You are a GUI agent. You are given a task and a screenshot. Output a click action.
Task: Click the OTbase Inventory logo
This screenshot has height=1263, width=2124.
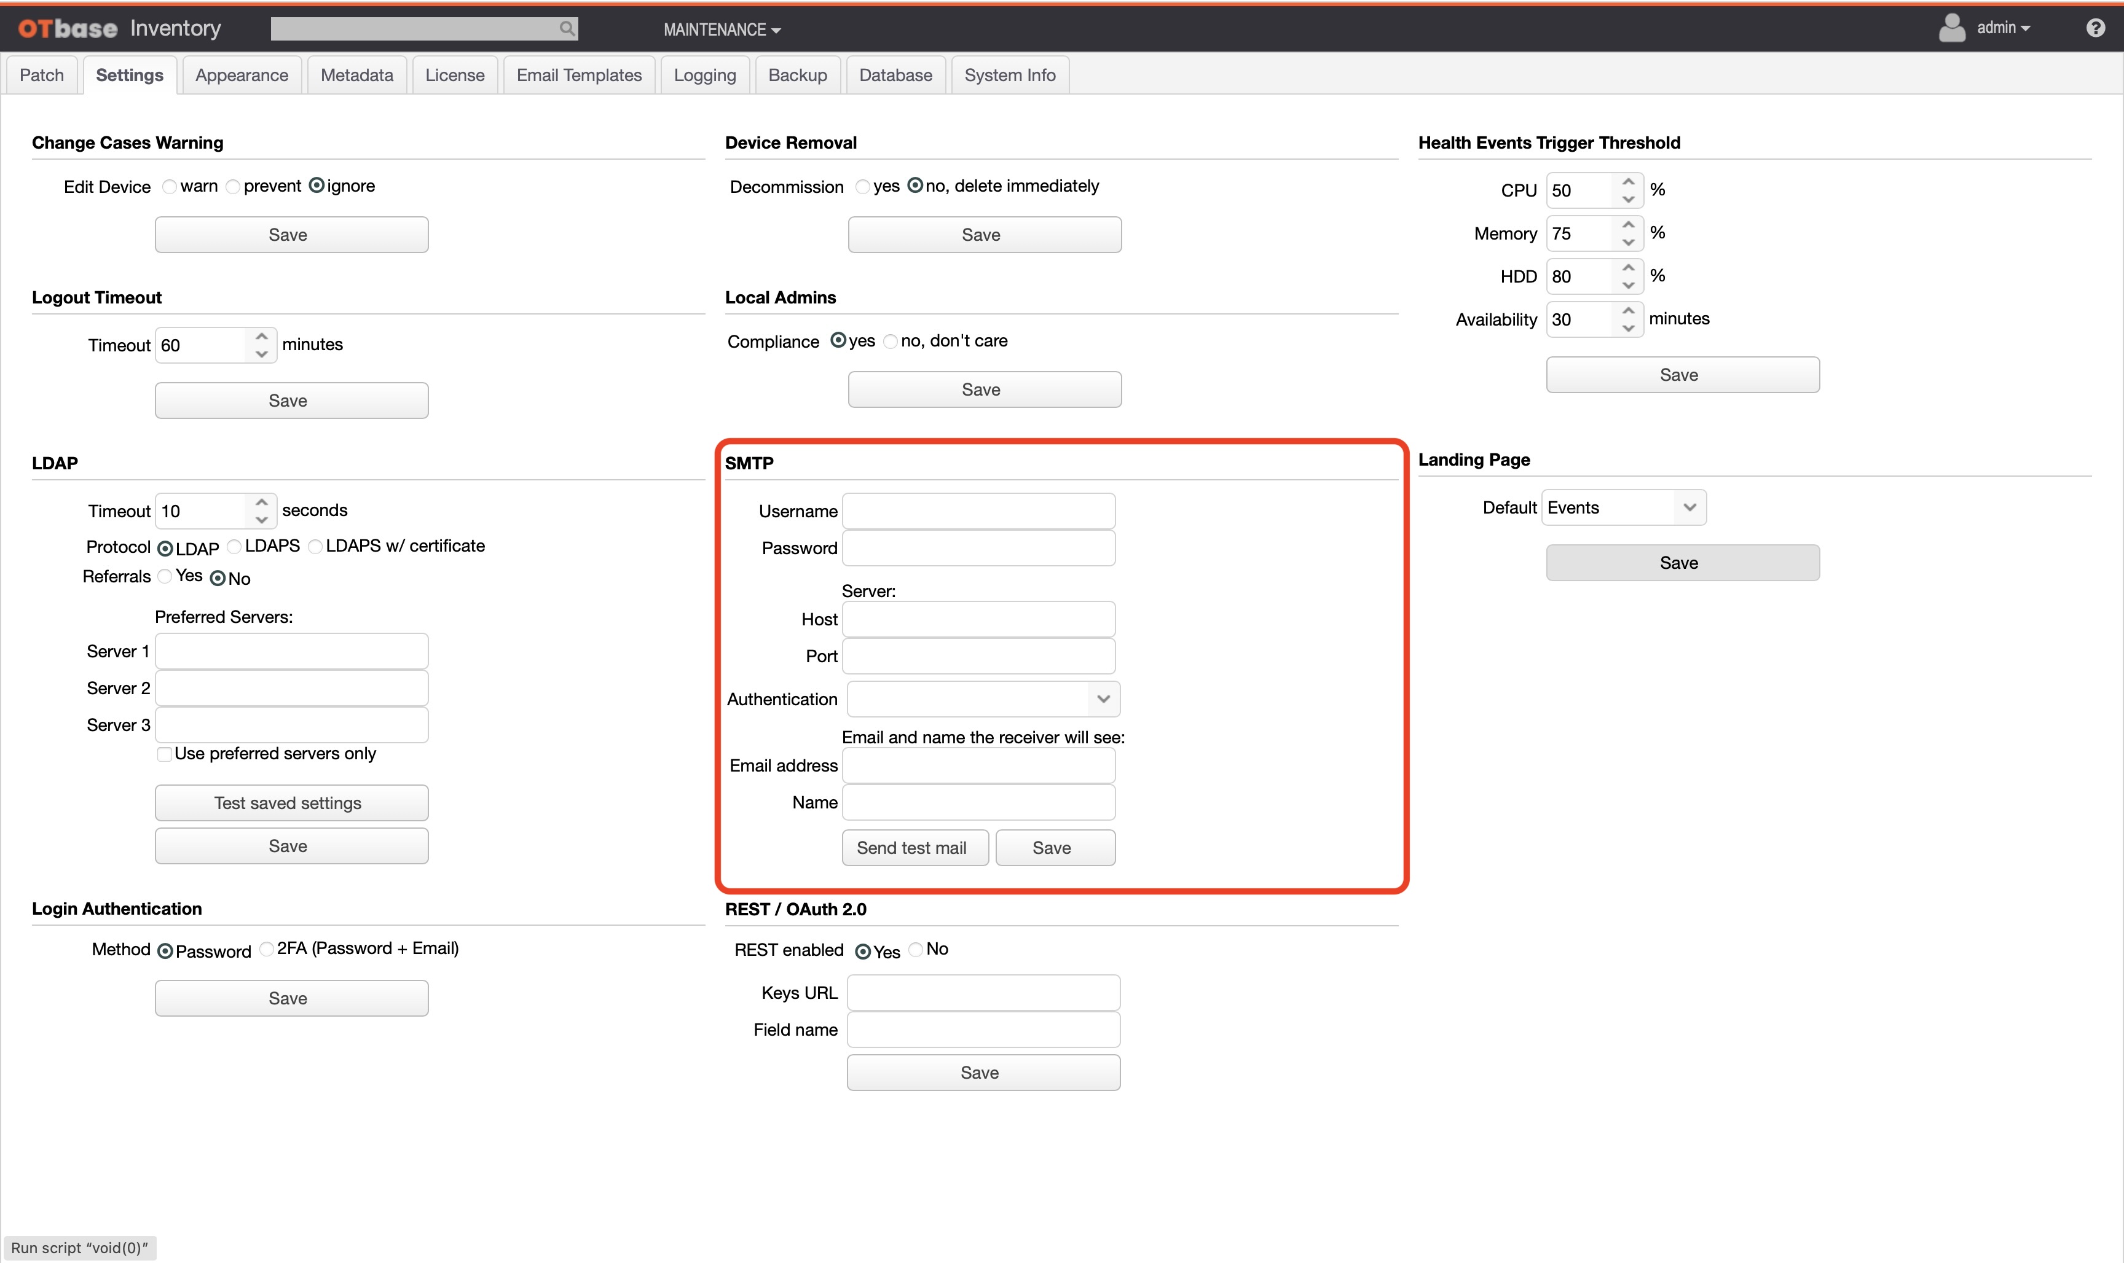coord(119,28)
